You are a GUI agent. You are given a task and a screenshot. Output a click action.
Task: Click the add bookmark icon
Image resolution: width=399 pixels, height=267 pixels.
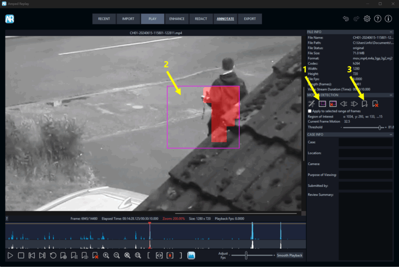(64, 256)
